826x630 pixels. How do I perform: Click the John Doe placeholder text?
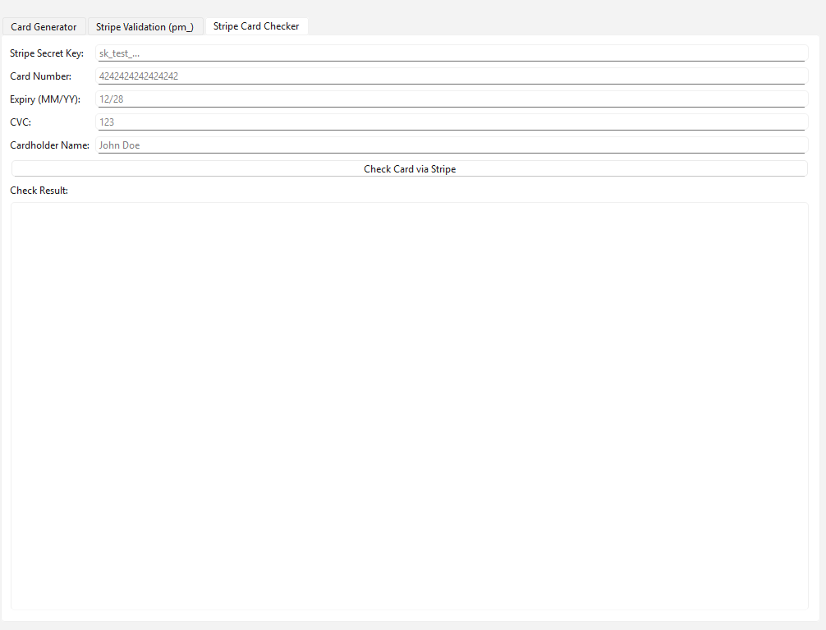[x=119, y=145]
